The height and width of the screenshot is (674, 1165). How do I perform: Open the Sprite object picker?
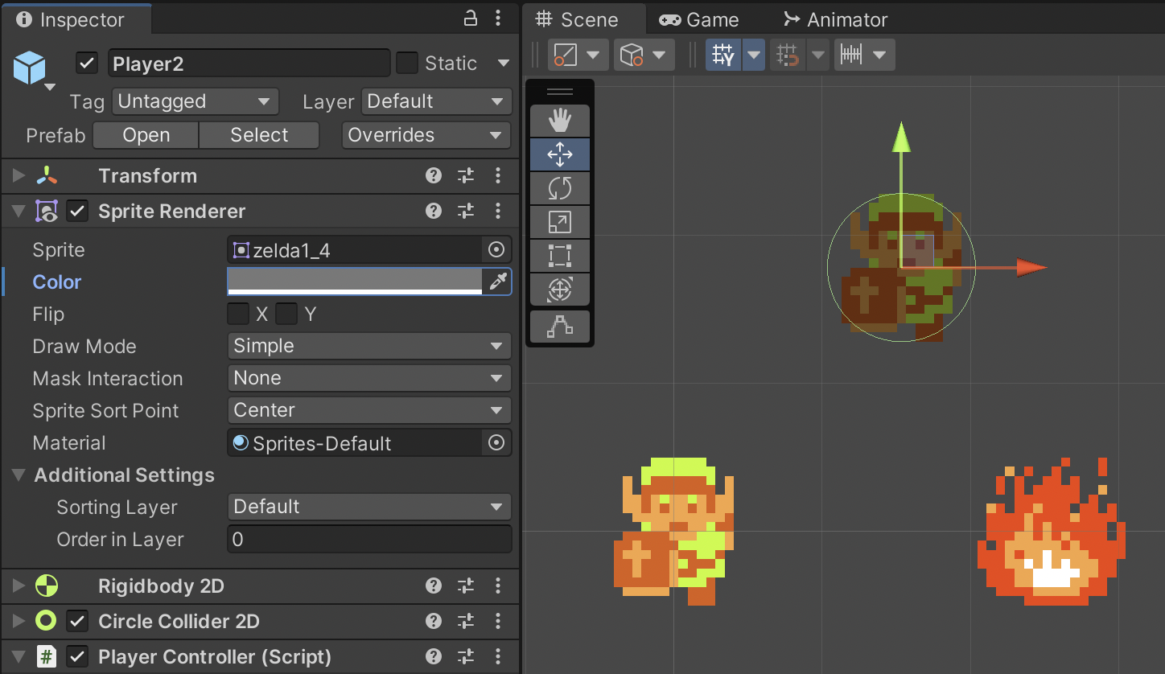(x=496, y=250)
